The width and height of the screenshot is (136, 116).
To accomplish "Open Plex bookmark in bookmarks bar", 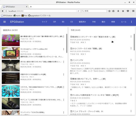I will point(25,16).
